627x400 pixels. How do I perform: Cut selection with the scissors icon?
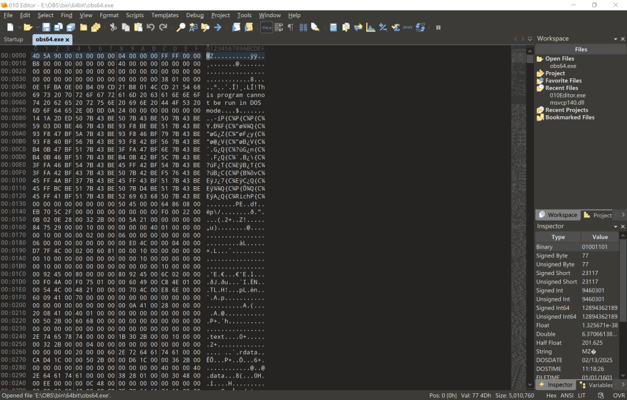tap(113, 27)
